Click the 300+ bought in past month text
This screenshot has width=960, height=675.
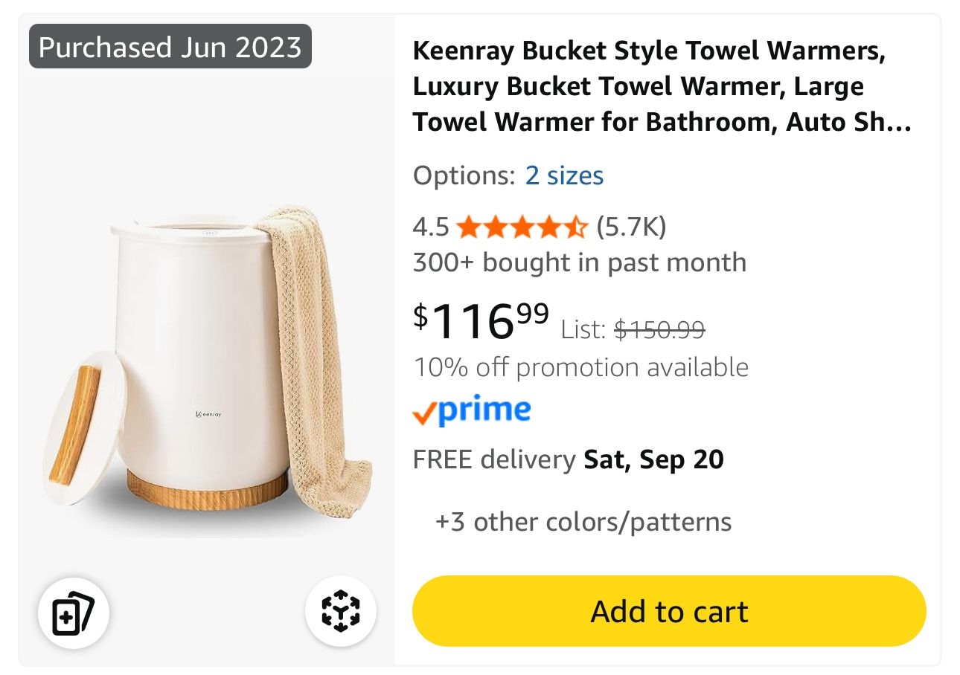pos(580,262)
